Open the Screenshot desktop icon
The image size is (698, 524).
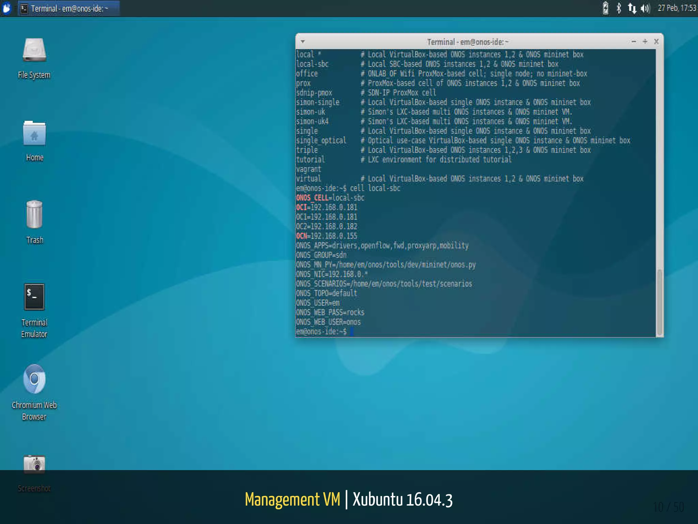click(x=34, y=464)
